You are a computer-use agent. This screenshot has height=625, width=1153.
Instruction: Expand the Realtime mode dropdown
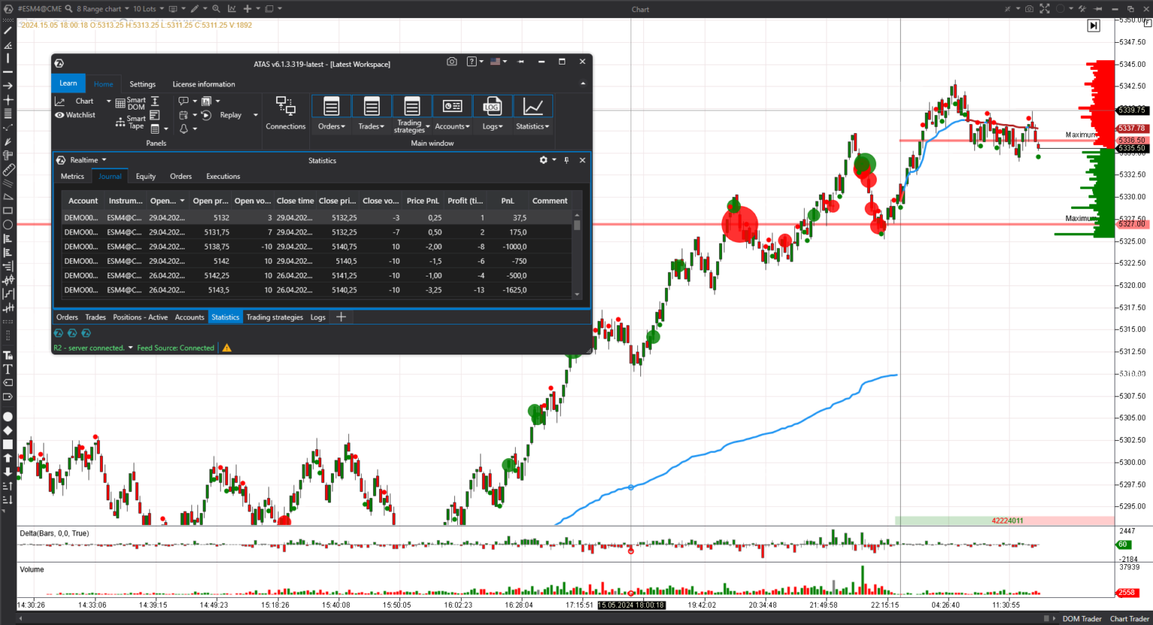click(x=104, y=160)
